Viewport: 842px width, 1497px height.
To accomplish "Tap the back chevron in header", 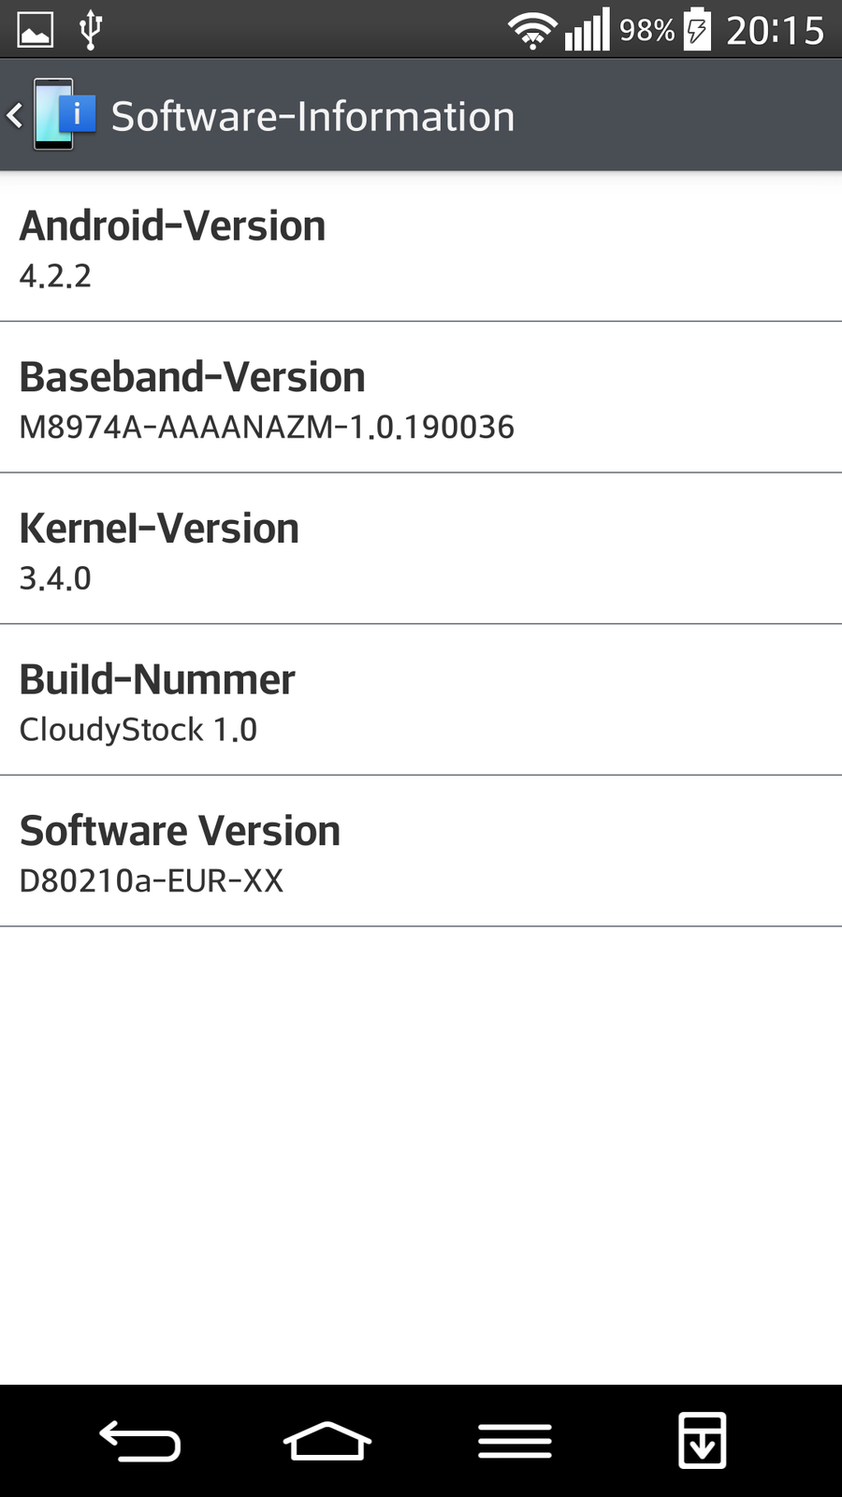I will pos(15,116).
